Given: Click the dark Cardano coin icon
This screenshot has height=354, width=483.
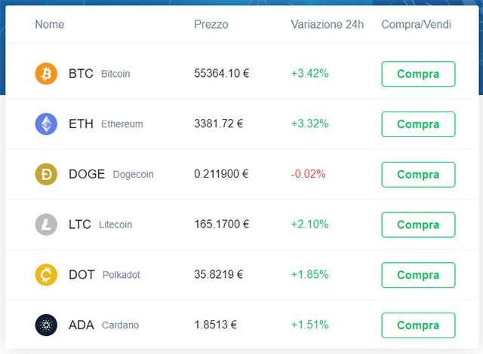Looking at the screenshot, I should (x=46, y=325).
